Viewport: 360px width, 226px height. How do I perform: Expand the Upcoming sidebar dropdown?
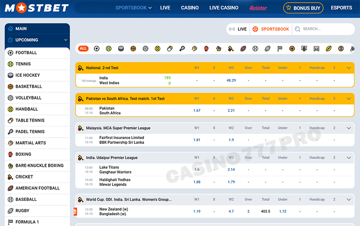37,40
